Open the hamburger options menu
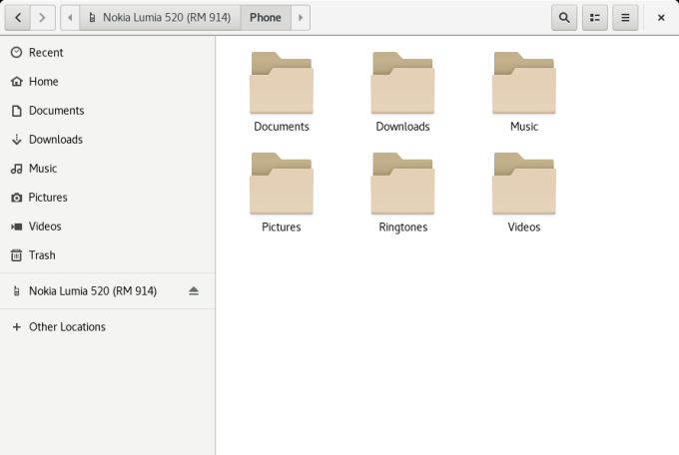The image size is (679, 455). point(625,17)
